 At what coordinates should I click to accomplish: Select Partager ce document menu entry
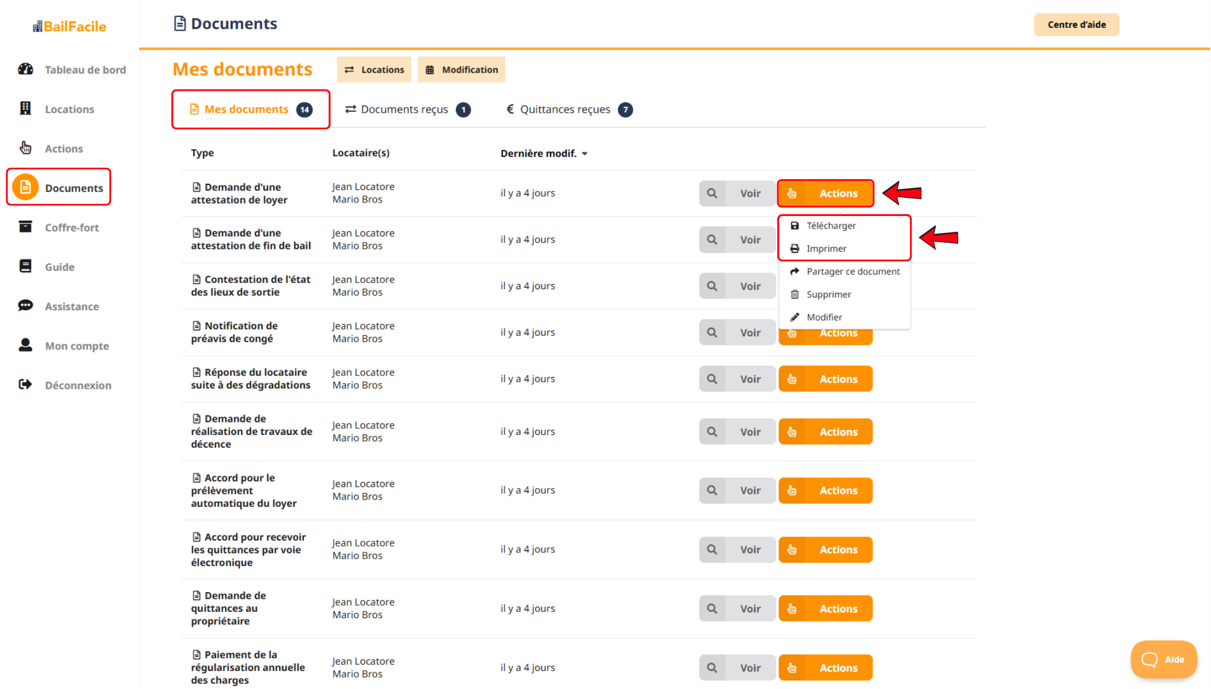click(x=853, y=272)
